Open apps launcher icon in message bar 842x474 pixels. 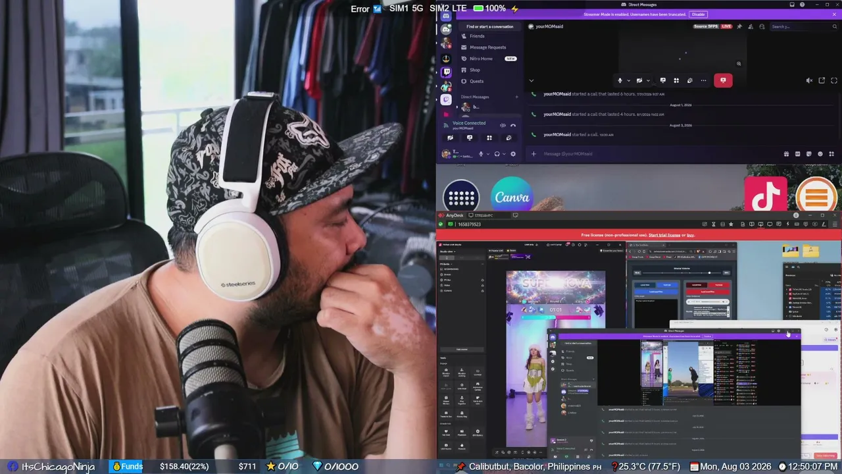831,154
